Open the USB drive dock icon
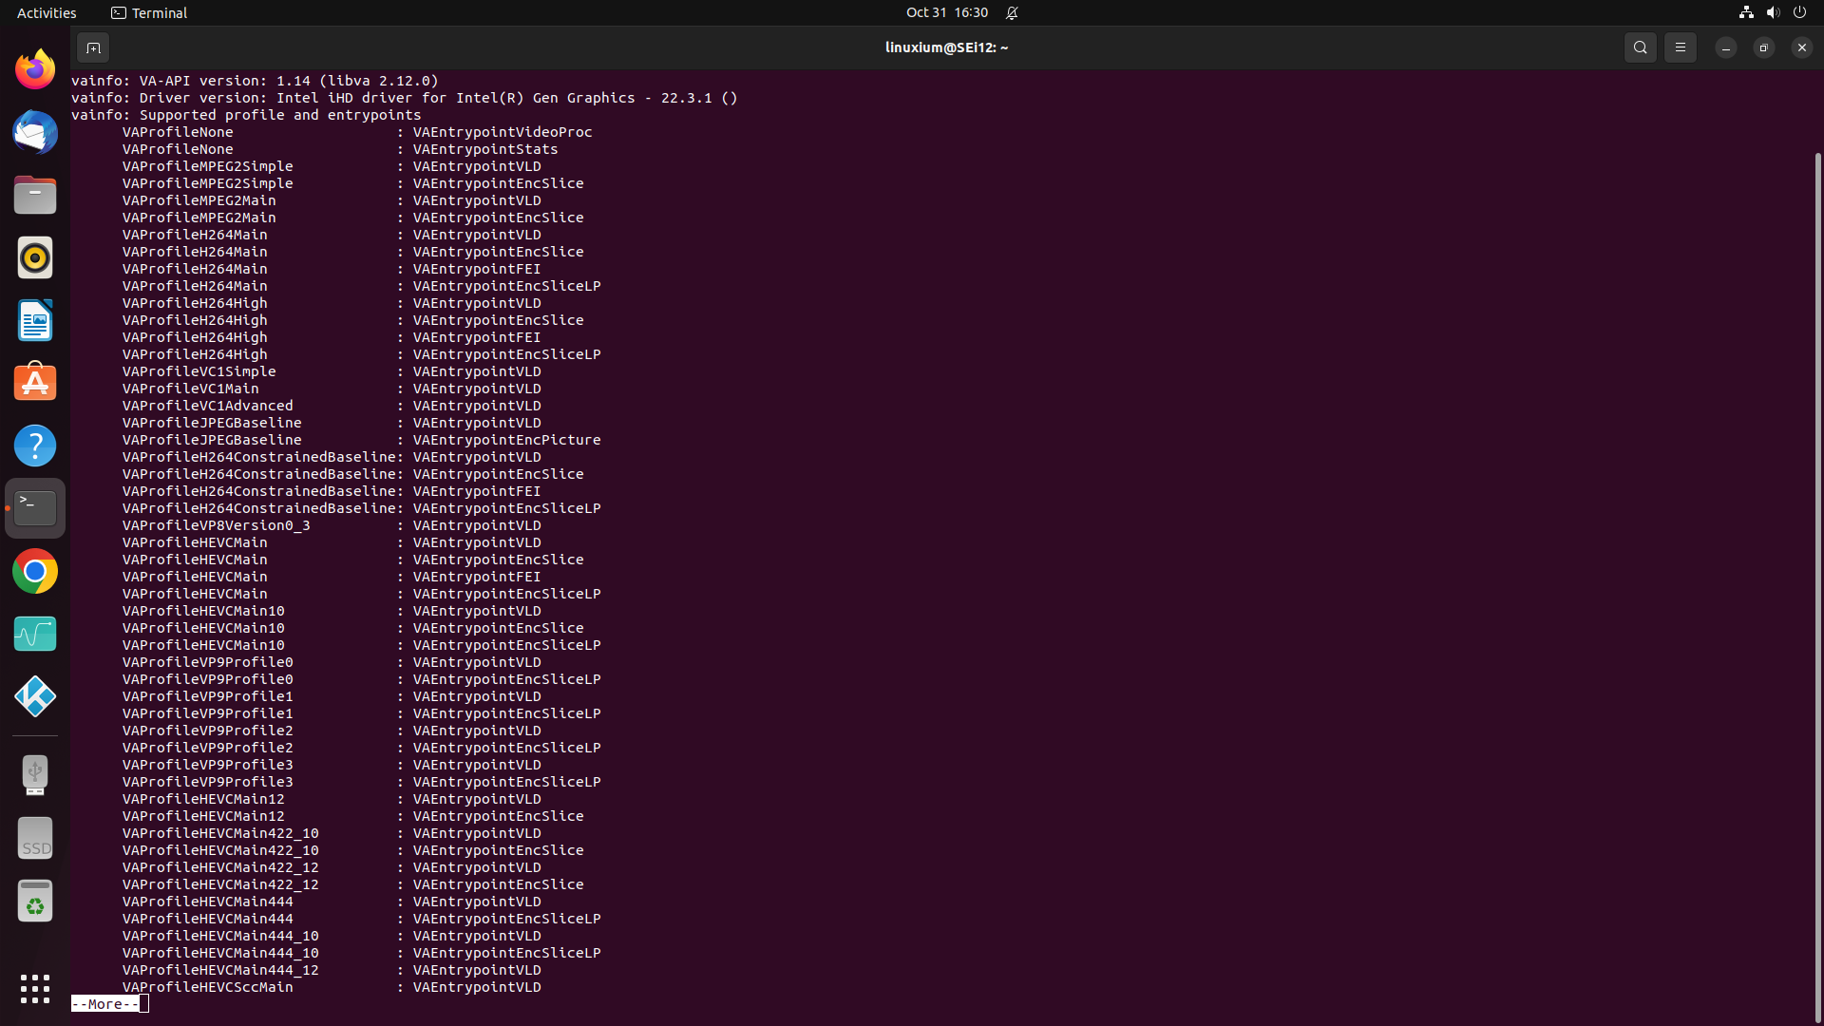1824x1026 pixels. [35, 775]
